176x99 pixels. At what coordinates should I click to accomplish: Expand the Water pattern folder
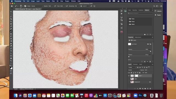pyautogui.click(x=128, y=24)
